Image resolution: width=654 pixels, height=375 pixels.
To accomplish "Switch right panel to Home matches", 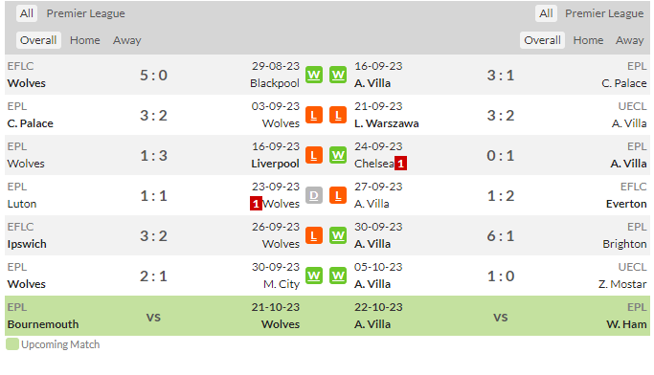I will tap(588, 40).
